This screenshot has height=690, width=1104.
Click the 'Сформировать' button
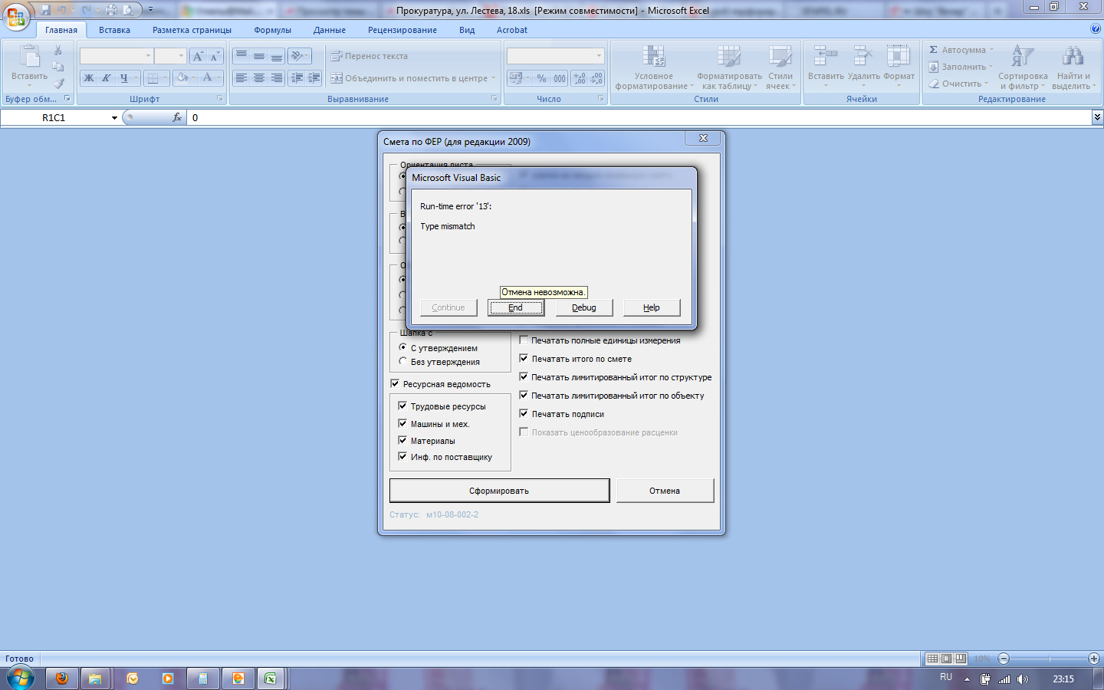(499, 491)
